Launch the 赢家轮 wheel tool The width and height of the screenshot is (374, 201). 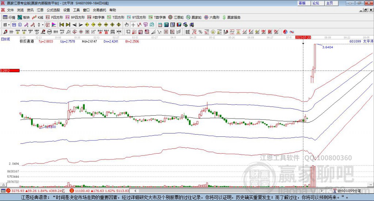pyautogui.click(x=194, y=18)
